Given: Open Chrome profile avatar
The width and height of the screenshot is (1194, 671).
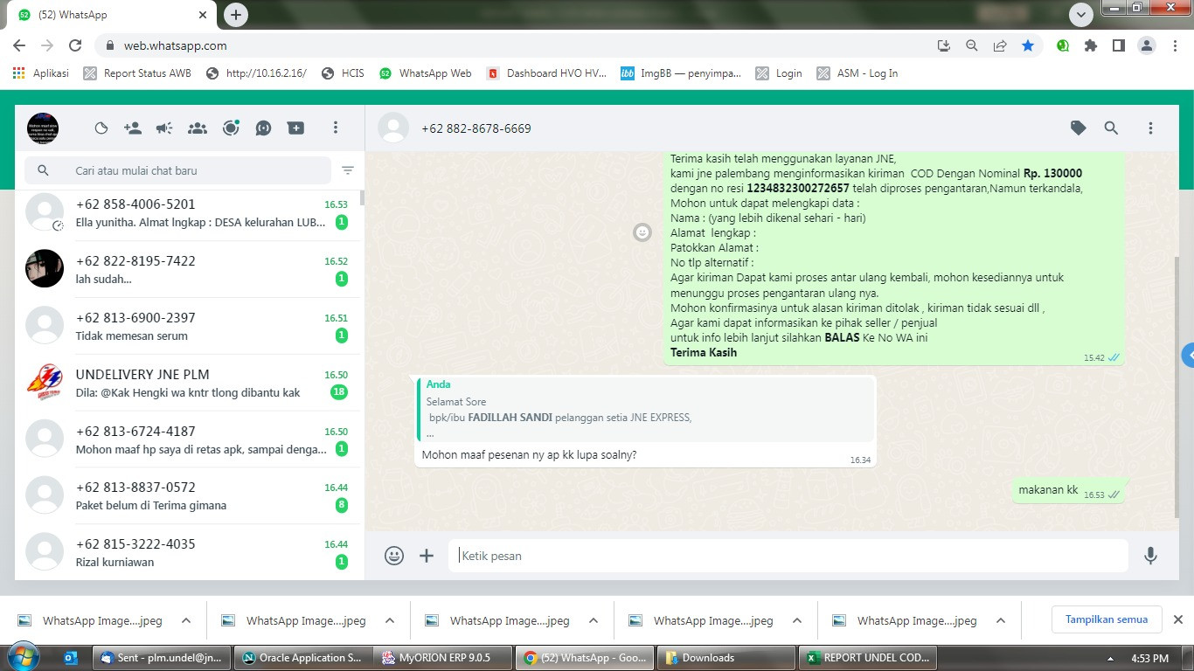Looking at the screenshot, I should [1147, 45].
